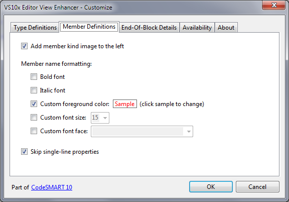Tick the Custom font face checkbox

(x=34, y=131)
